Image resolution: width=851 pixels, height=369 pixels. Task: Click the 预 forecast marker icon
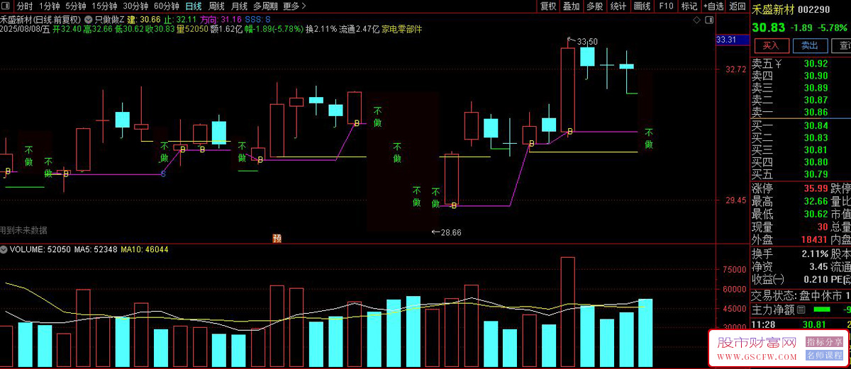pos(277,239)
